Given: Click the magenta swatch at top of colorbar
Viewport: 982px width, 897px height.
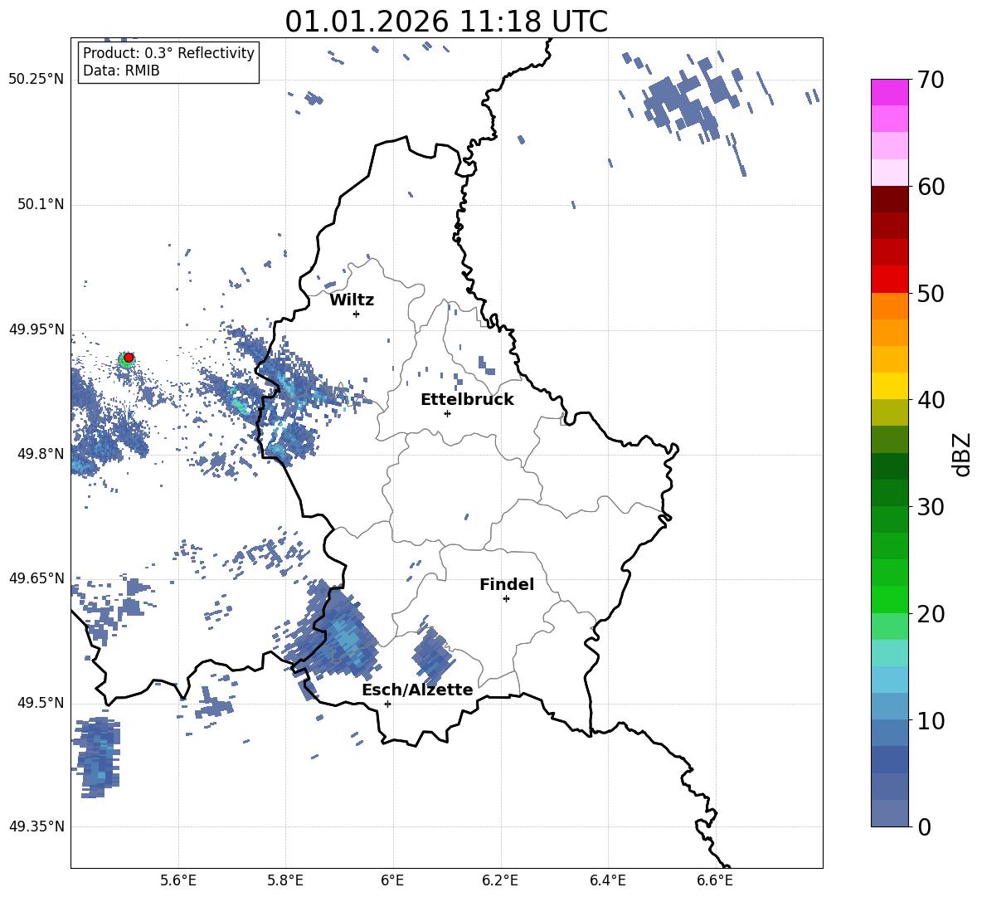Looking at the screenshot, I should coord(889,92).
